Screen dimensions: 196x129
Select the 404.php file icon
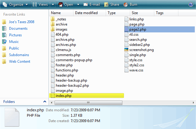pos(53,34)
